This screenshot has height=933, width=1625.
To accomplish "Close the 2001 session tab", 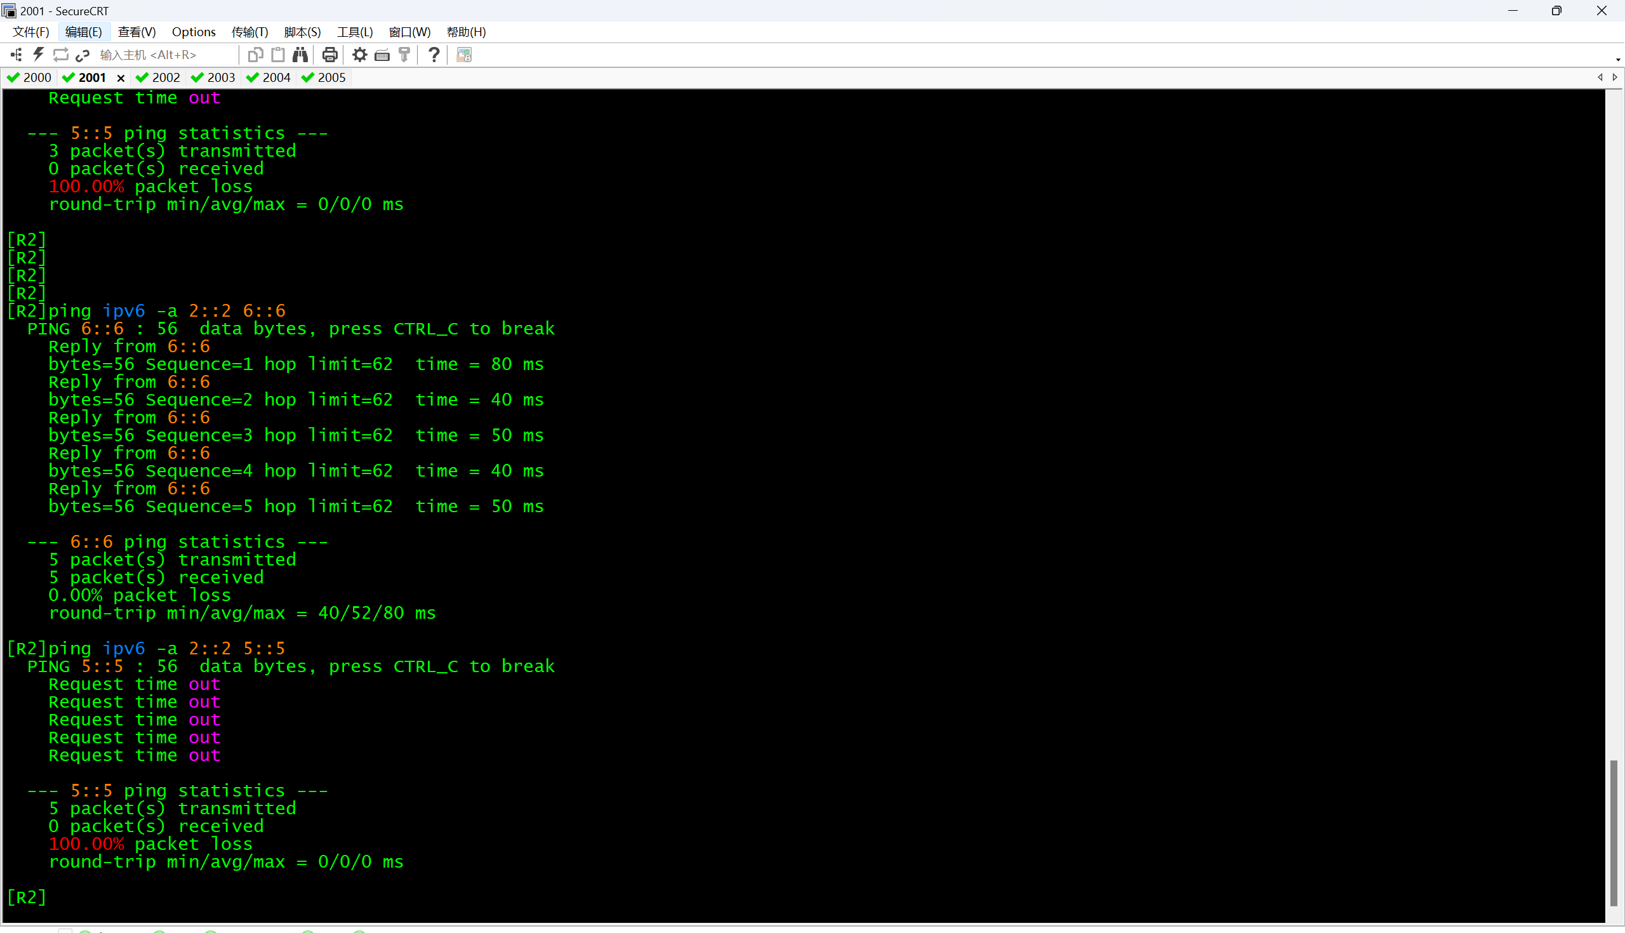I will (121, 77).
